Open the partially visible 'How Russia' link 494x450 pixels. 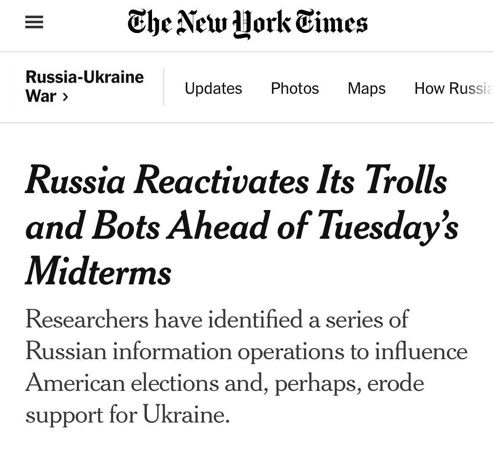[453, 88]
